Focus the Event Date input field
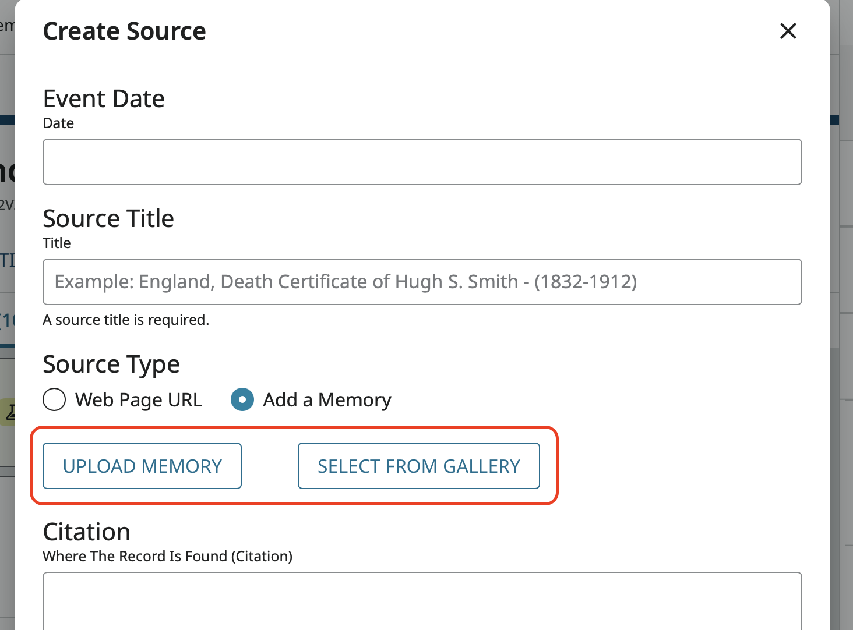 click(x=422, y=162)
